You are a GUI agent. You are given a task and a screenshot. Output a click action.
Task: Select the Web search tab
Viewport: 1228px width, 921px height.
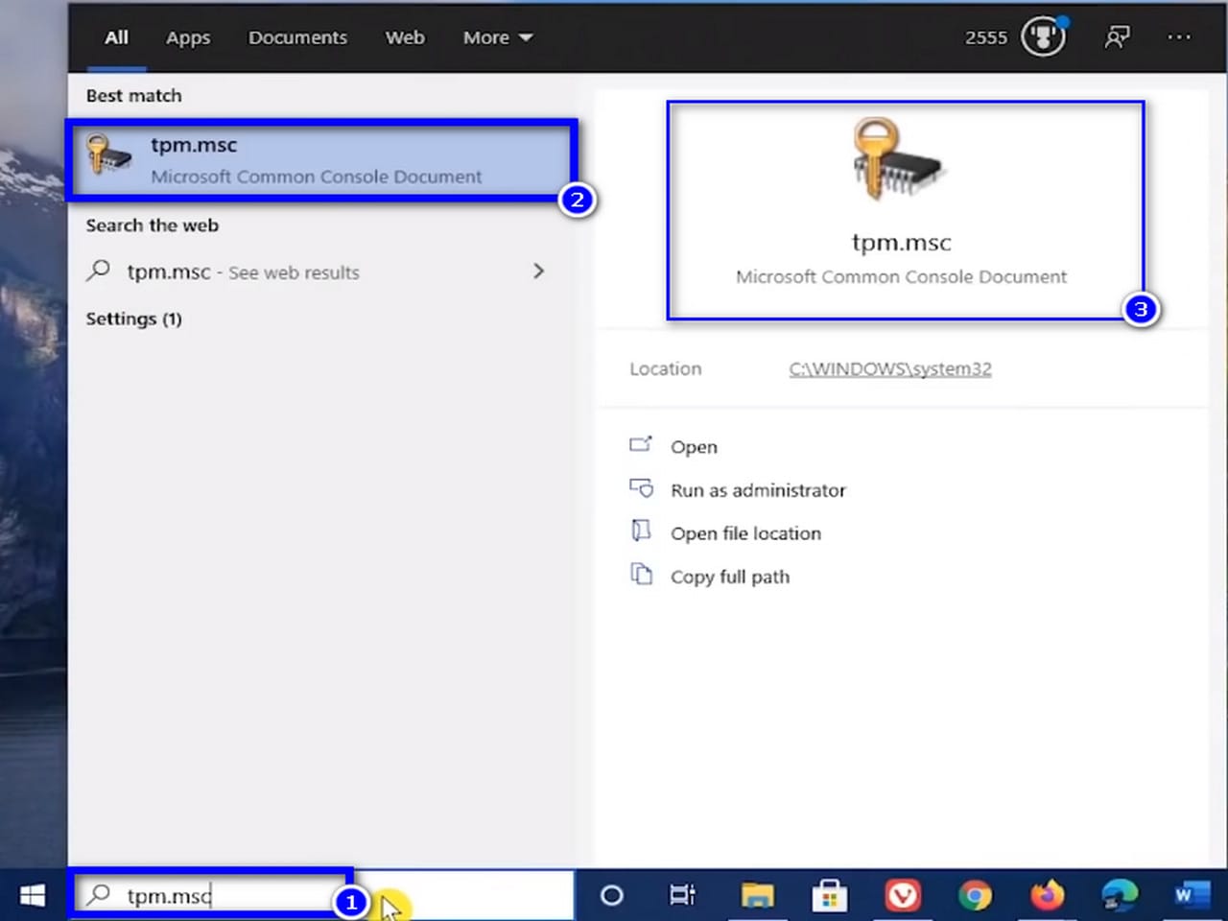point(405,37)
